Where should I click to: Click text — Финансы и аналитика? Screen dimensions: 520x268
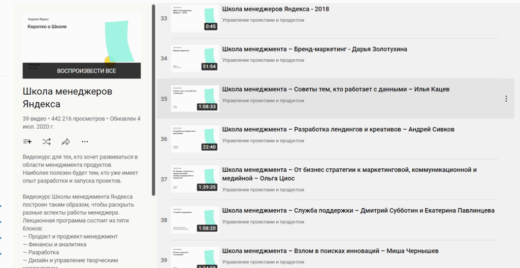click(x=55, y=245)
